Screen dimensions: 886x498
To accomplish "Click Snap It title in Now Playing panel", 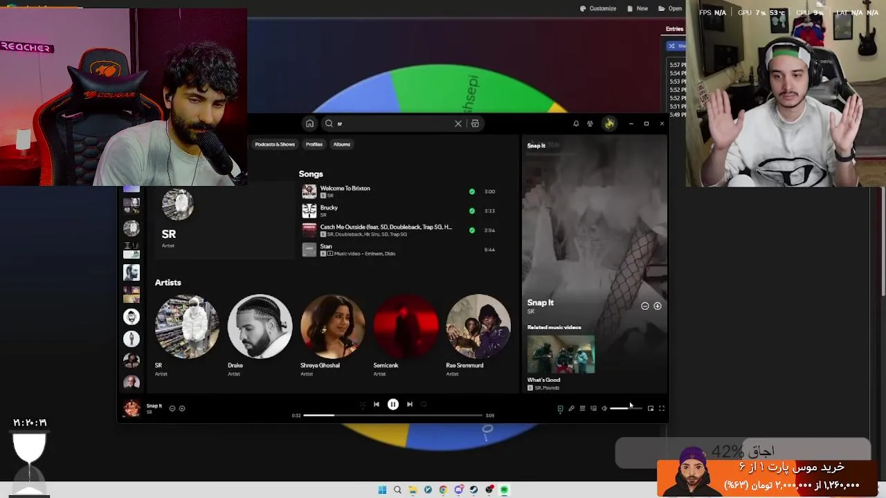I will point(541,302).
